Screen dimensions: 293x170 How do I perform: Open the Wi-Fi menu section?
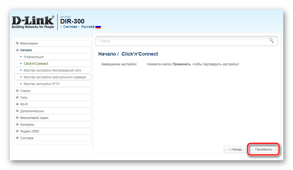pos(53,104)
